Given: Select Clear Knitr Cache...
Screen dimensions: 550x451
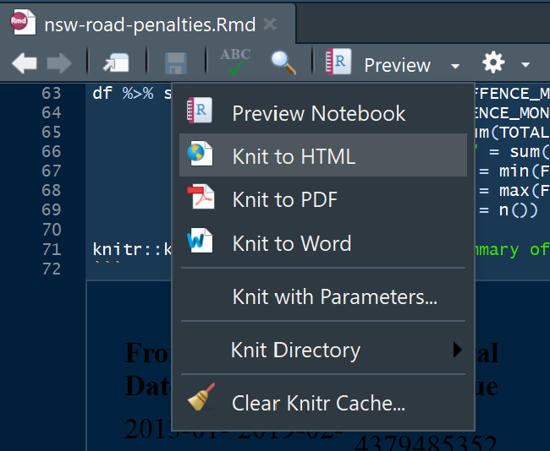Looking at the screenshot, I should pyautogui.click(x=323, y=403).
